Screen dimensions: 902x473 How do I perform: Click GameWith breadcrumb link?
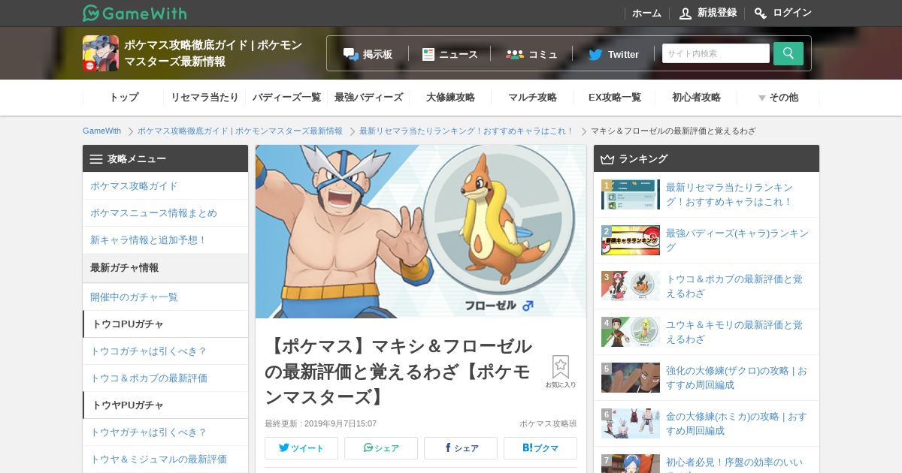[x=101, y=131]
